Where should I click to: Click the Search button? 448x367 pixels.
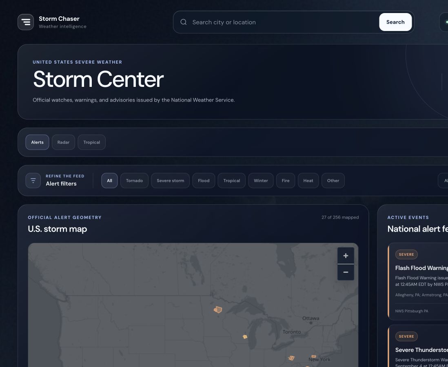click(x=395, y=22)
